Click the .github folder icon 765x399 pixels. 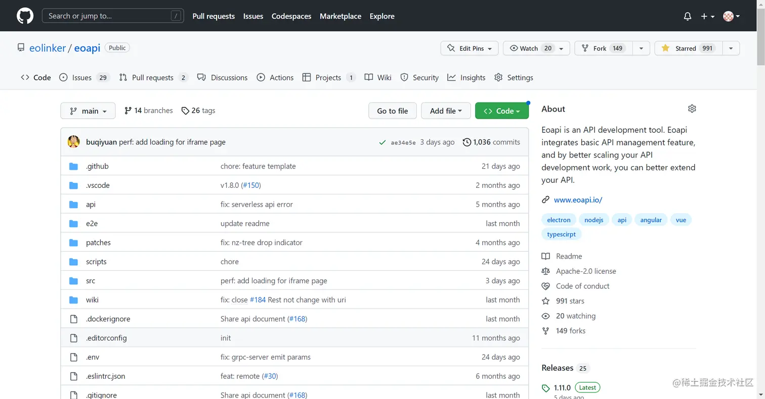(74, 166)
